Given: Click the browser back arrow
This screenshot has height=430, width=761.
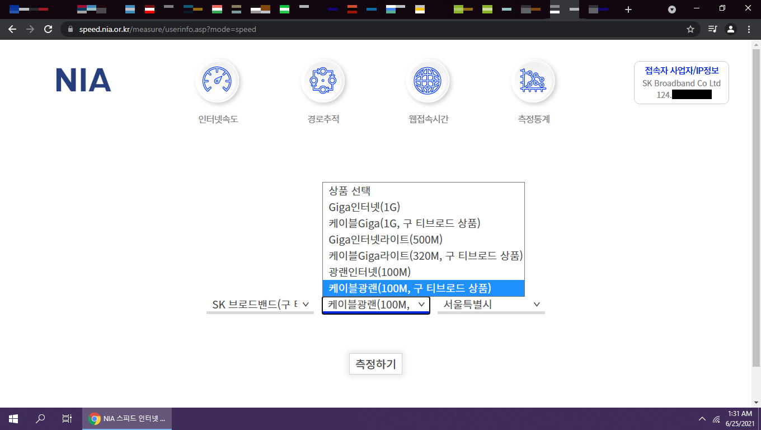Looking at the screenshot, I should click(12, 29).
